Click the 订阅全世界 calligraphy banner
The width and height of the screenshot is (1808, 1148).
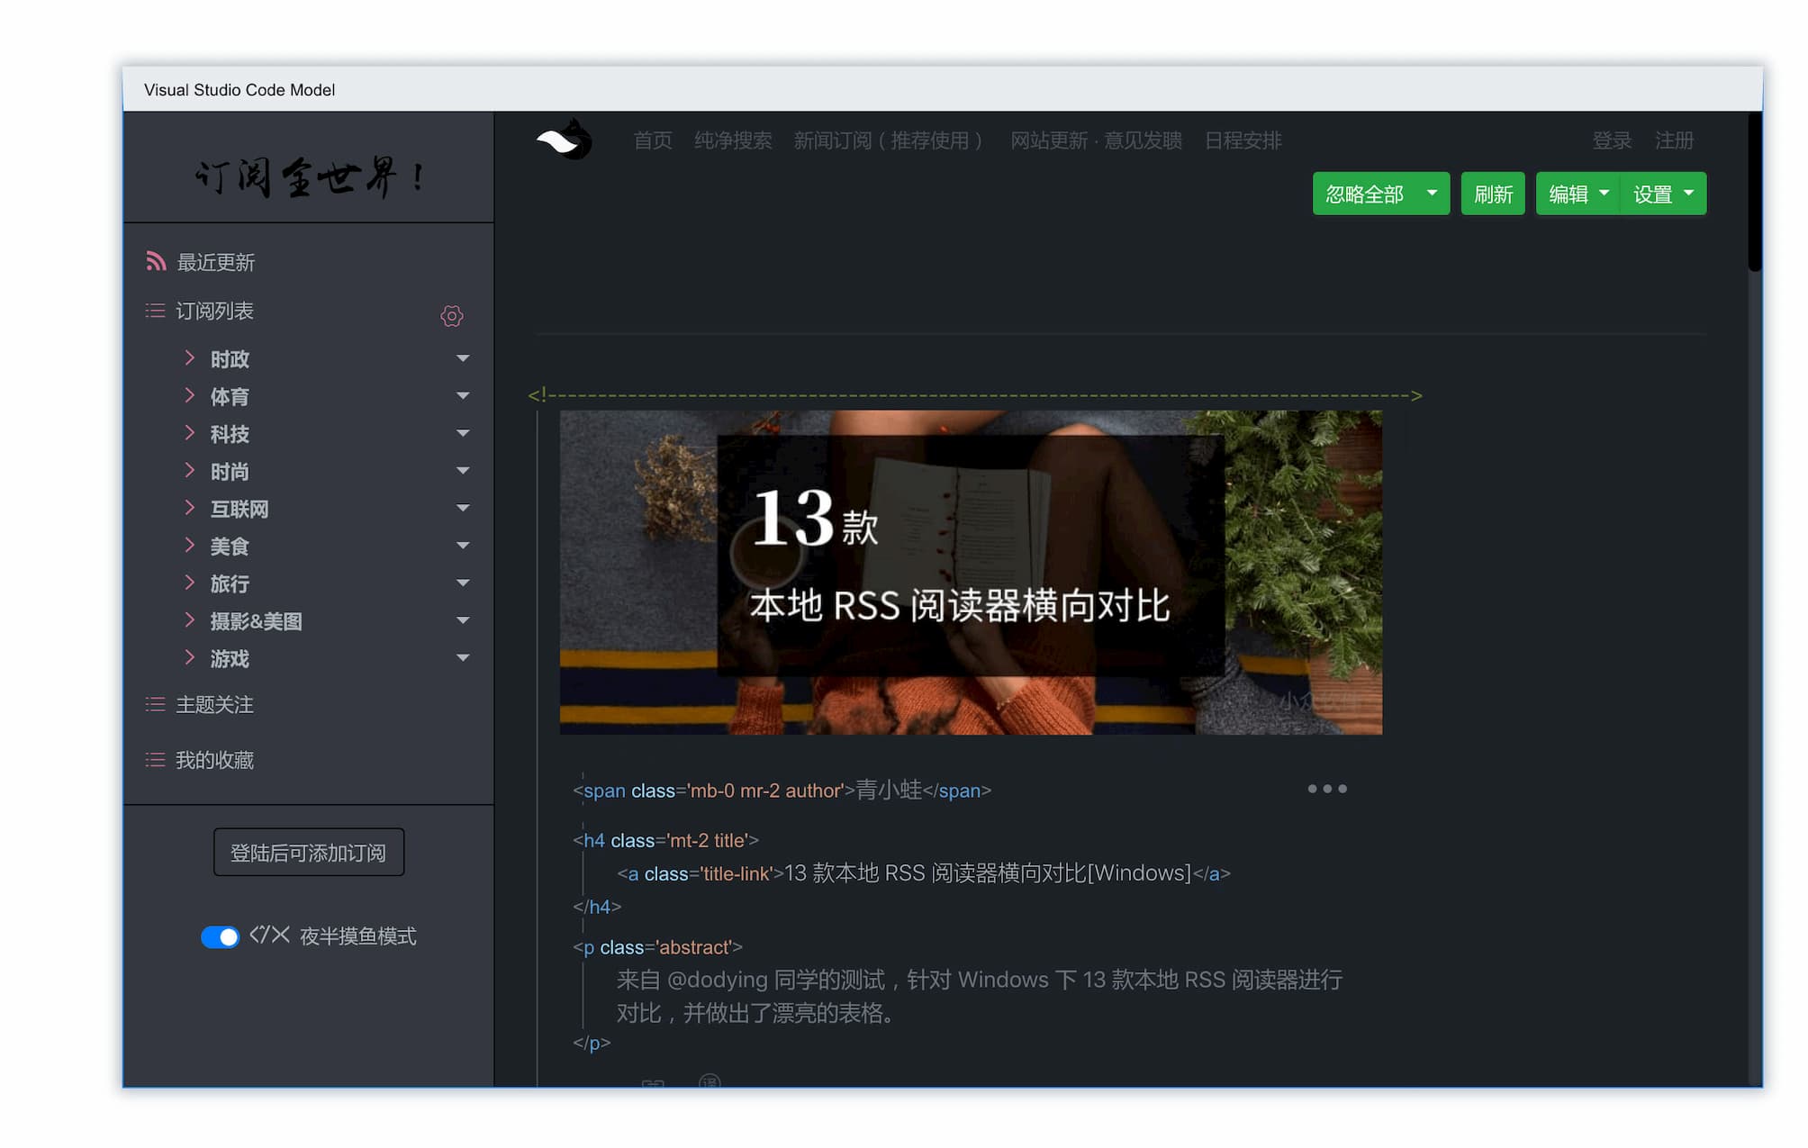309,176
